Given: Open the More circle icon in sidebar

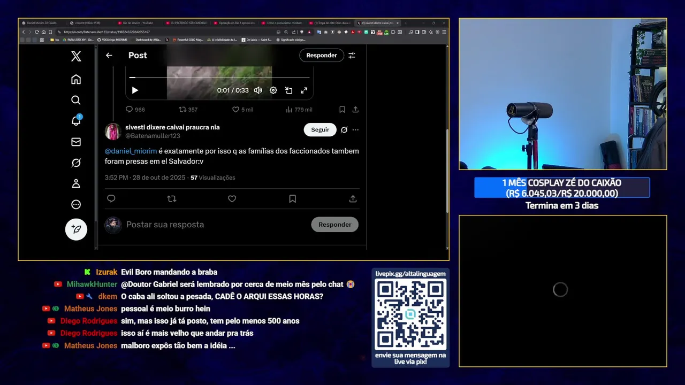Looking at the screenshot, I should coord(76,204).
